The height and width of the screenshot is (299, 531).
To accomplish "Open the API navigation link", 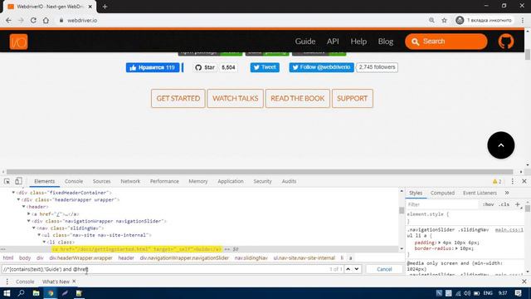I will 333,42.
